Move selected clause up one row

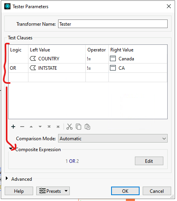coord(31,127)
